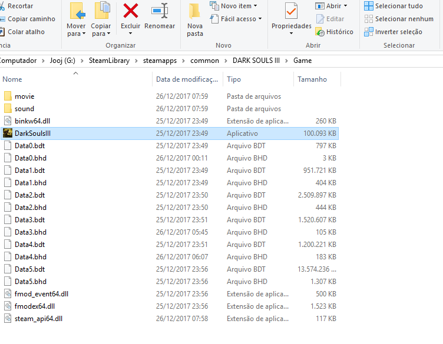The height and width of the screenshot is (344, 443).
Task: Select the Data1.bhd file icon
Action: [8, 183]
